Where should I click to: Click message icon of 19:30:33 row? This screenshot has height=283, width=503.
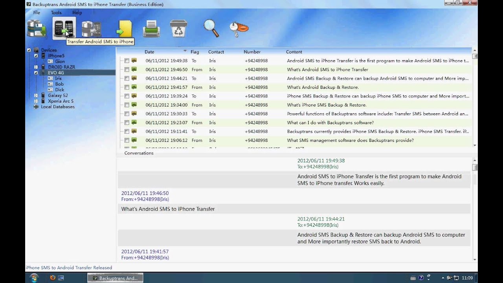point(134,114)
